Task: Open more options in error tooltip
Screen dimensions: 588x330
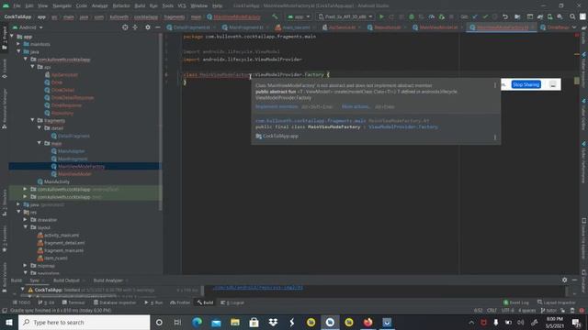Action: coord(495,85)
